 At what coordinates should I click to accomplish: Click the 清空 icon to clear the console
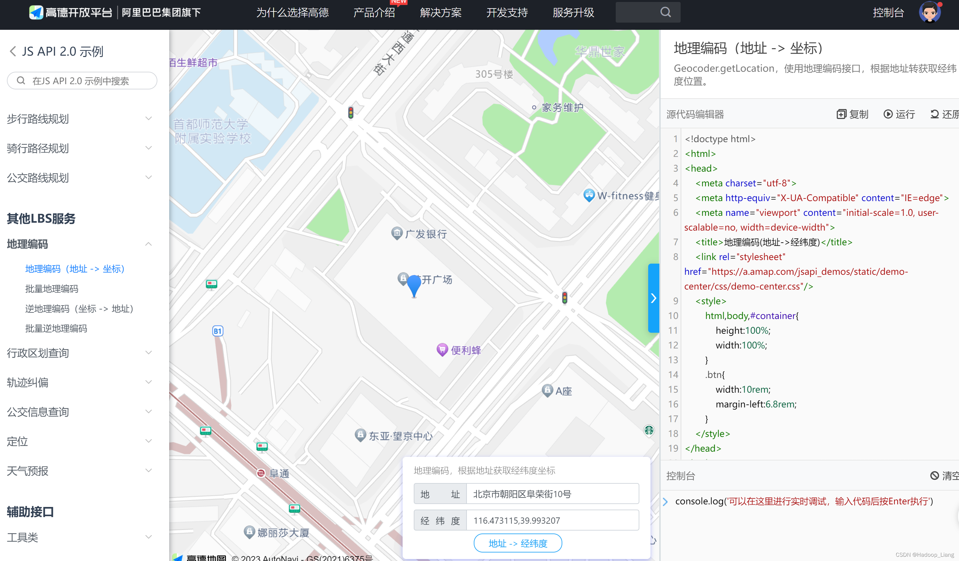[935, 476]
